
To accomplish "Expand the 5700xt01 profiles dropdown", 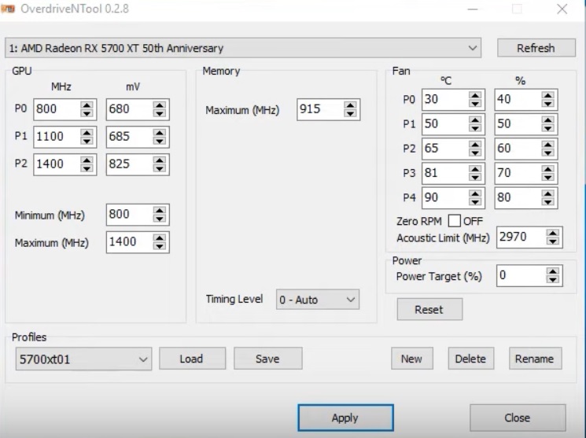I will point(83,359).
